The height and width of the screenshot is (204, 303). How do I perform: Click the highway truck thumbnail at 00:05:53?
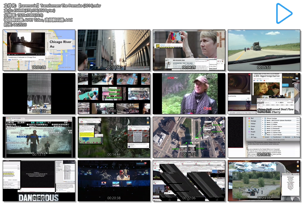pos(264,50)
